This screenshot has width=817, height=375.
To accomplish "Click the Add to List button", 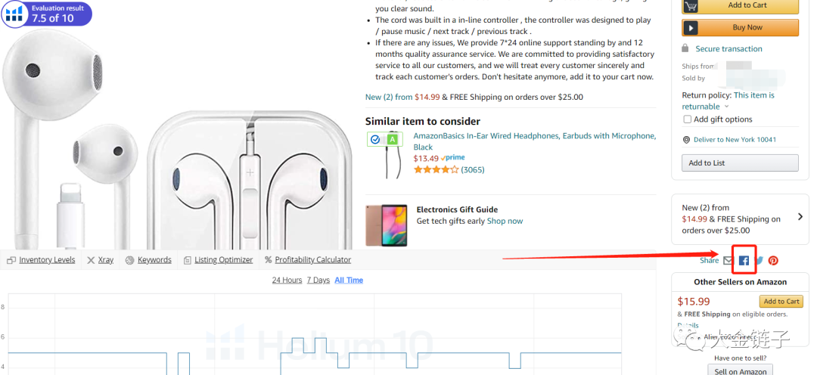I will click(x=740, y=163).
